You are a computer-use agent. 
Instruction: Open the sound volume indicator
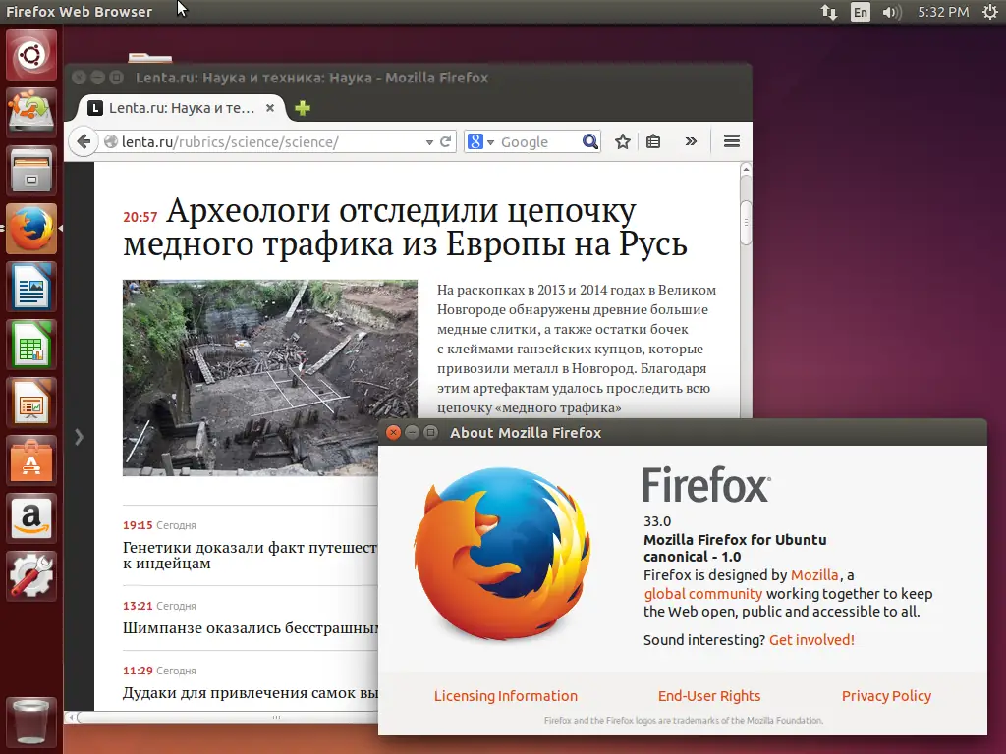[x=891, y=12]
